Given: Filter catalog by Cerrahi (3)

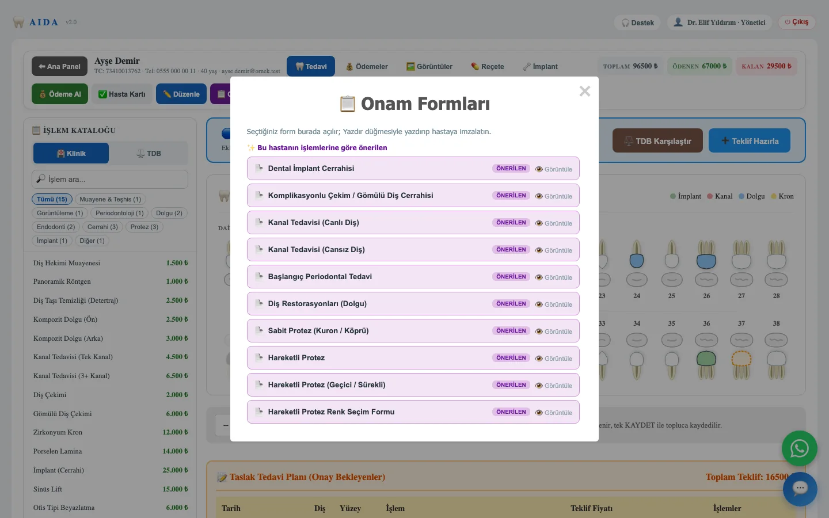Looking at the screenshot, I should 102,227.
